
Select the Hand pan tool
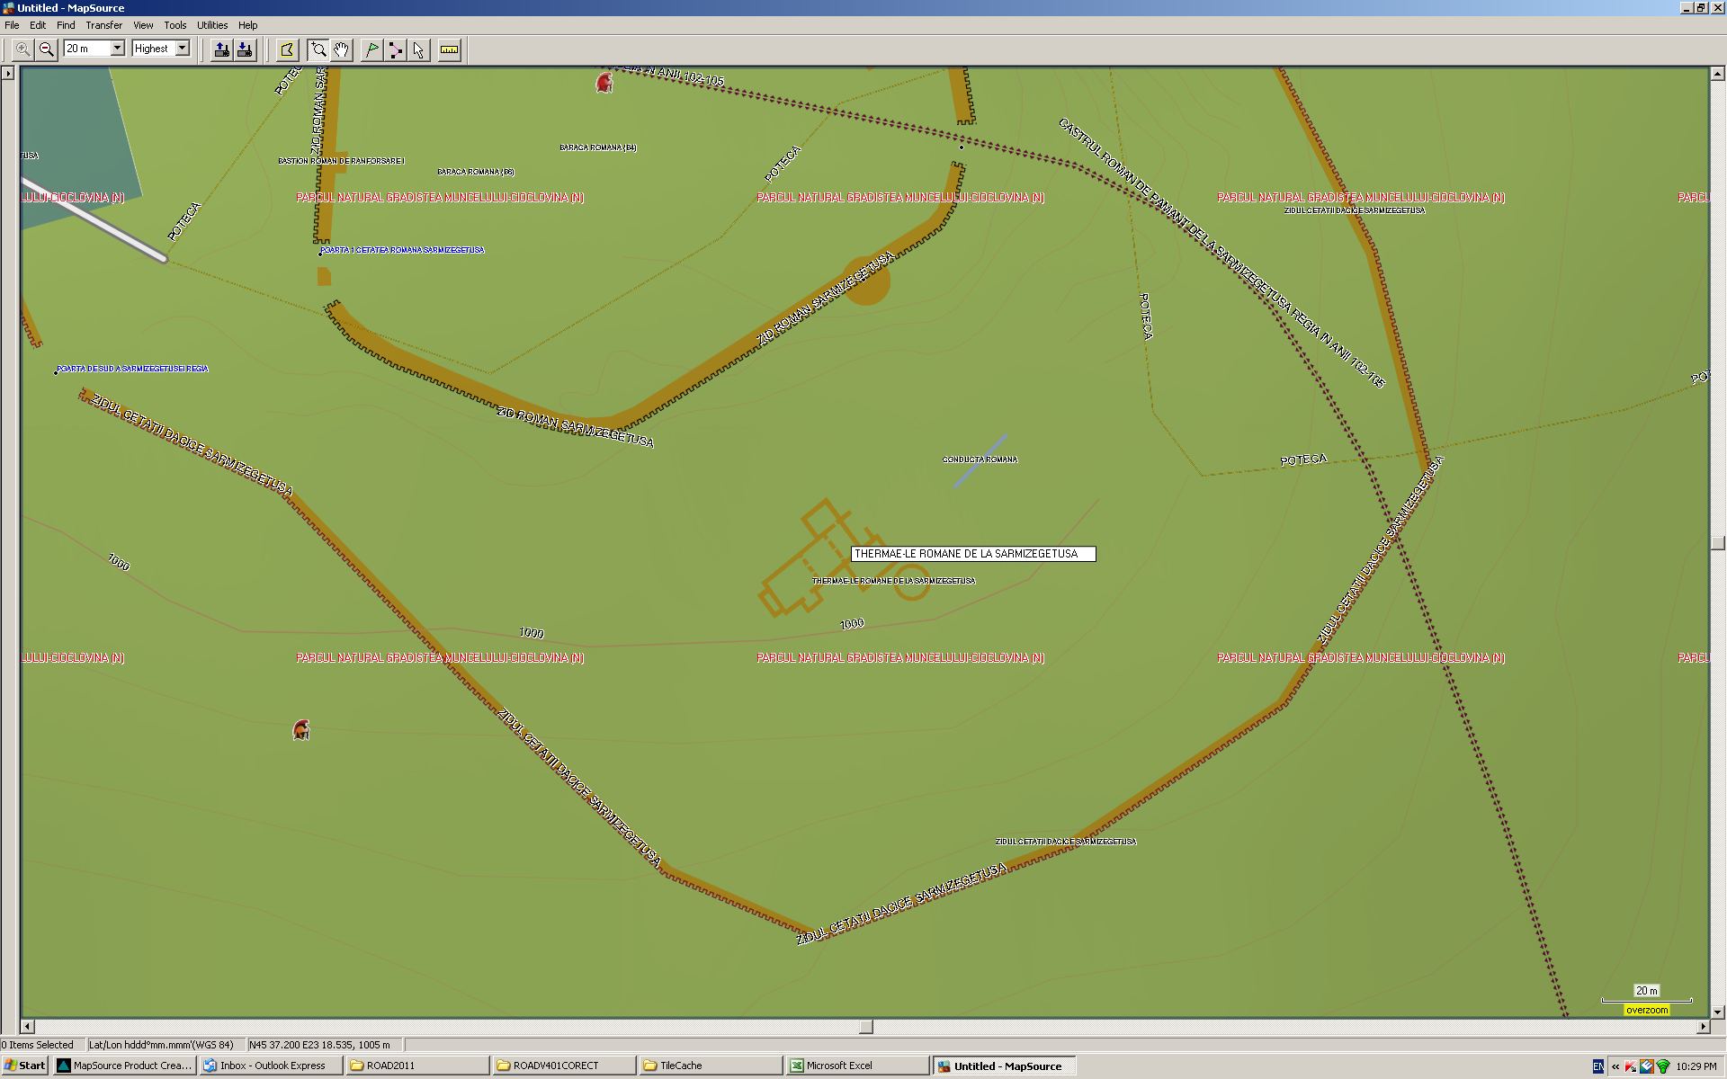(x=341, y=49)
